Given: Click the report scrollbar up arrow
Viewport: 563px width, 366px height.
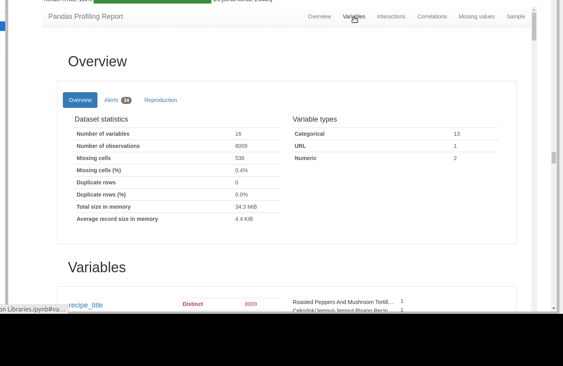Looking at the screenshot, I should (534, 9).
